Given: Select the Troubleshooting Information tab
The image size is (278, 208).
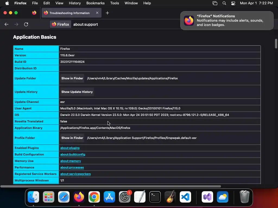Looking at the screenshot, I should pyautogui.click(x=71, y=13).
